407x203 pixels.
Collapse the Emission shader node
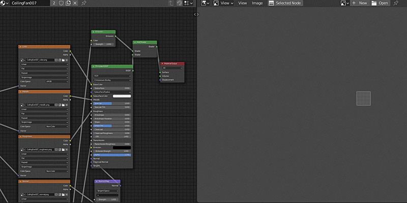click(x=94, y=32)
